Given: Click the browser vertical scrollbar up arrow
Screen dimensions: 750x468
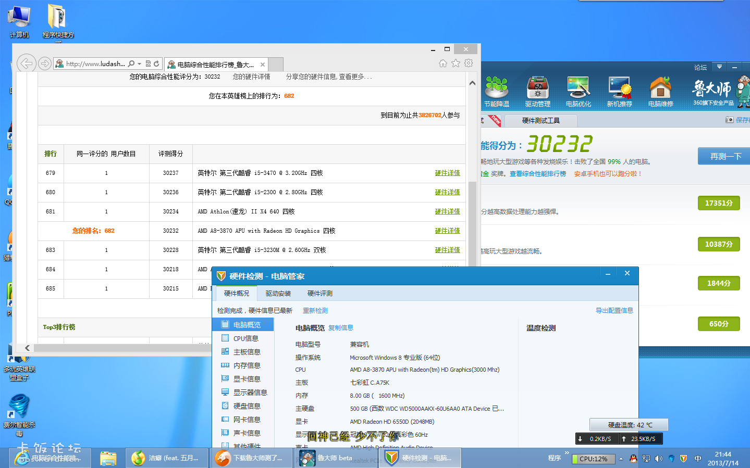Looking at the screenshot, I should tap(472, 83).
